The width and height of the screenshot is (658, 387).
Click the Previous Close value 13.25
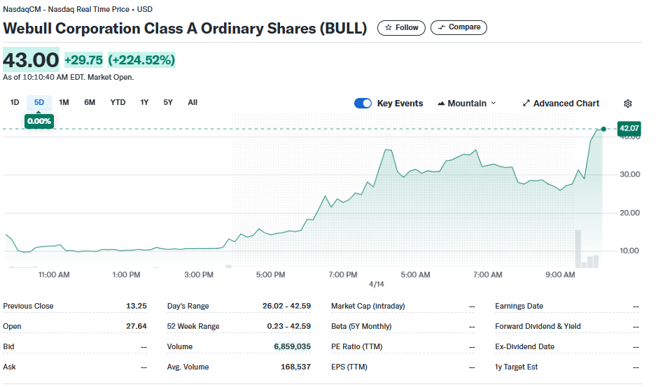pyautogui.click(x=136, y=306)
